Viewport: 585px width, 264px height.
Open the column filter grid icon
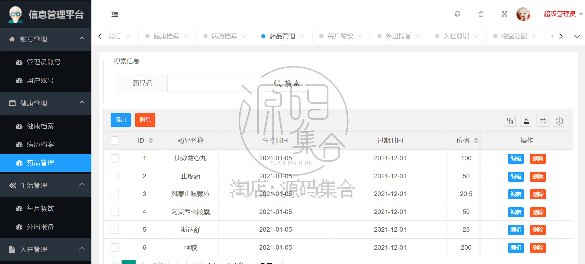pos(510,121)
